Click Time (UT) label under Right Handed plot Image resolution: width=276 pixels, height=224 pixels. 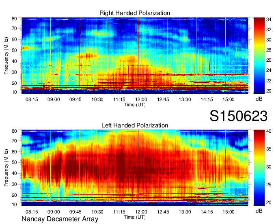(x=135, y=105)
